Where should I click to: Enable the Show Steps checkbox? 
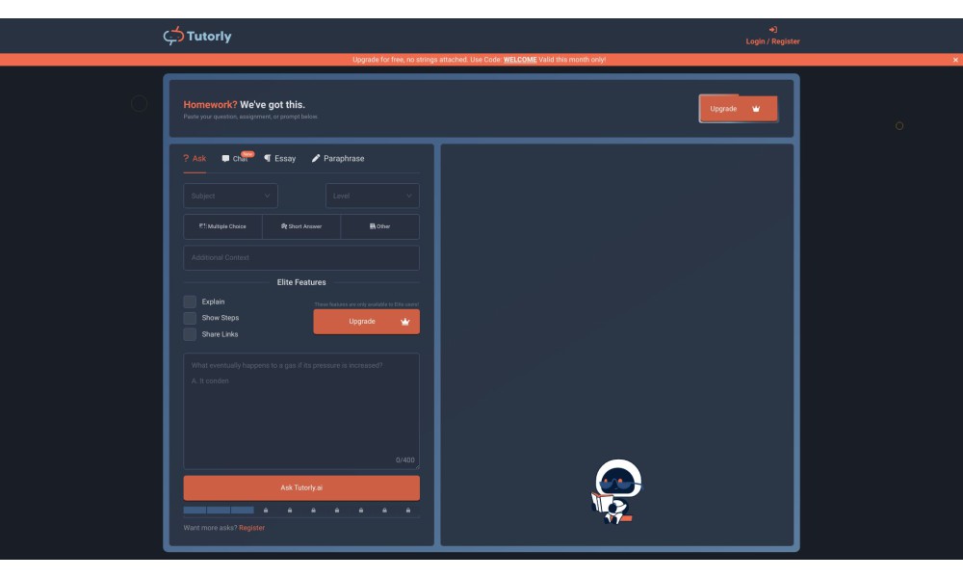click(x=190, y=318)
